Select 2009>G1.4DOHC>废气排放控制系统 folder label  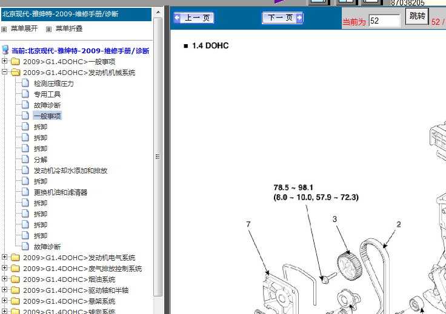82,269
